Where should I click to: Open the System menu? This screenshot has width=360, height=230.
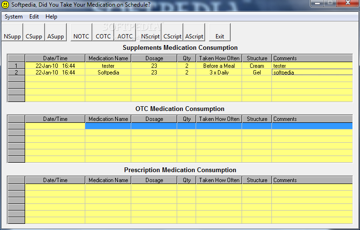coord(14,17)
